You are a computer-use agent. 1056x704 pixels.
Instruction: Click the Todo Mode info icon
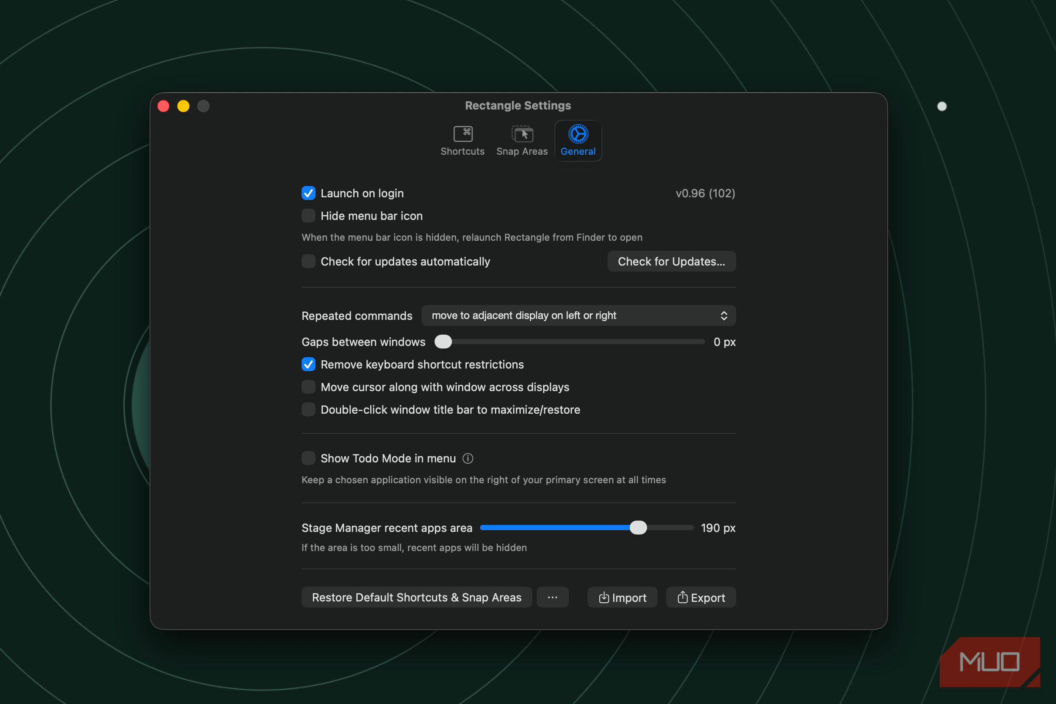[468, 458]
